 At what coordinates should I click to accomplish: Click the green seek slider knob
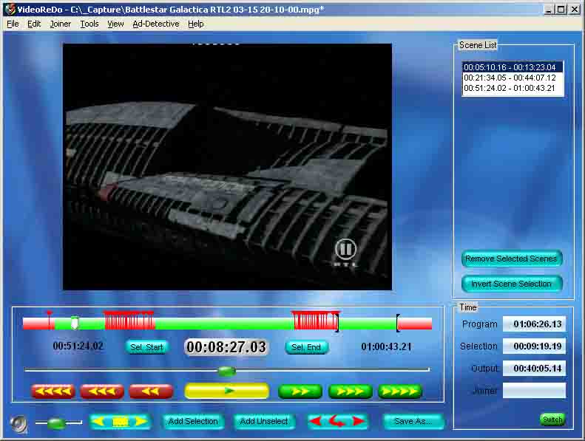226,370
